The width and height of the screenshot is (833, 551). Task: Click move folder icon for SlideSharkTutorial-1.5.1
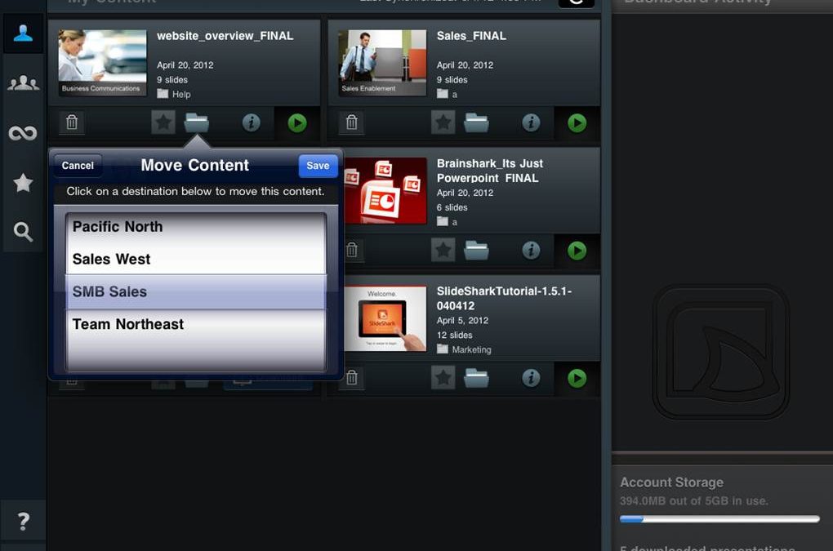[477, 378]
